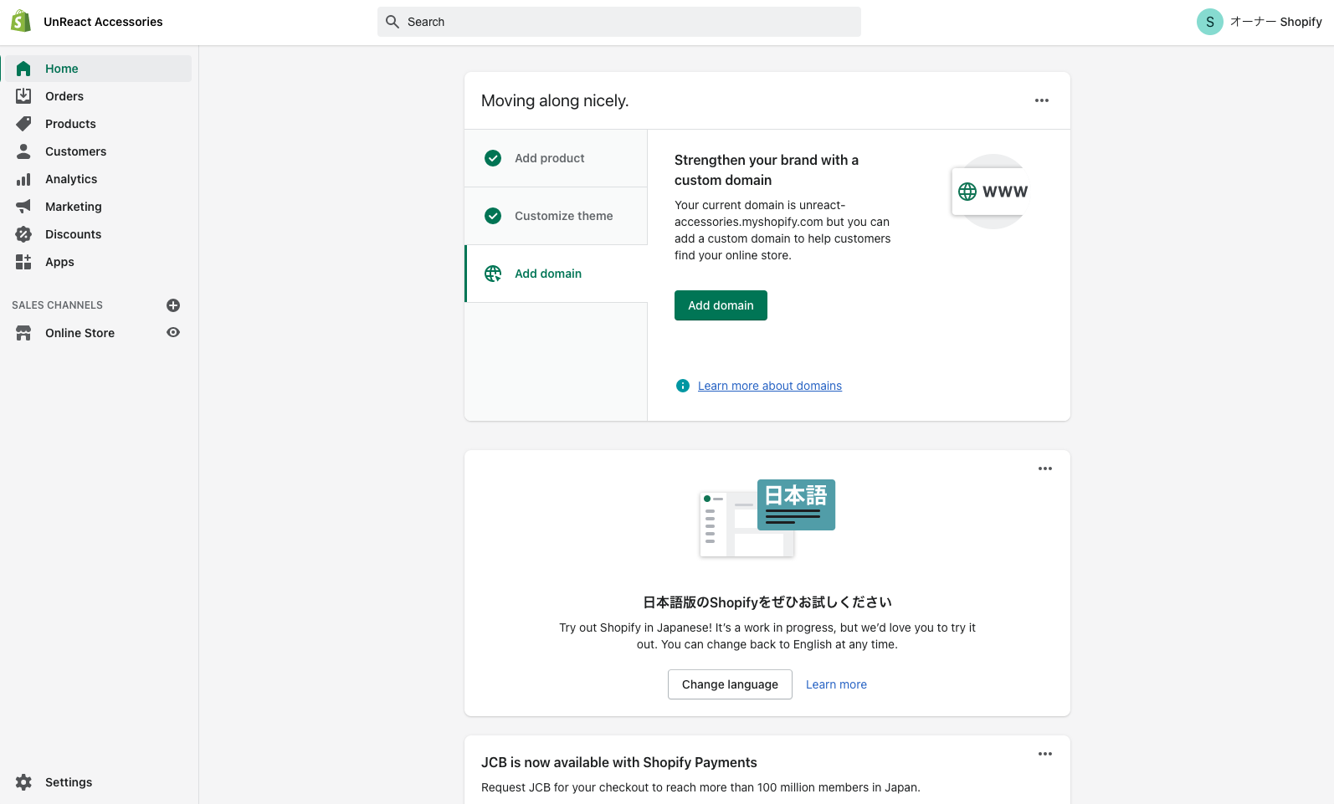Open options menu for Japanese Shopify card
The height and width of the screenshot is (804, 1334).
[1045, 469]
